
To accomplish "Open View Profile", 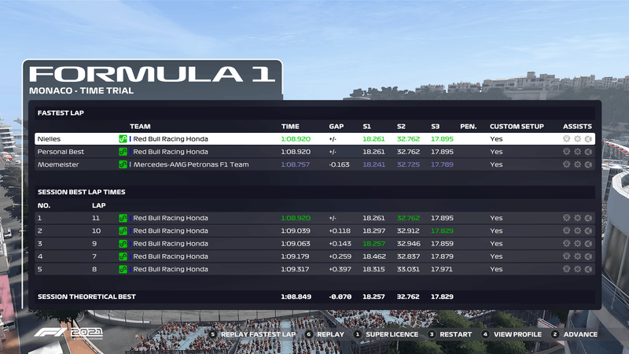I will point(512,334).
